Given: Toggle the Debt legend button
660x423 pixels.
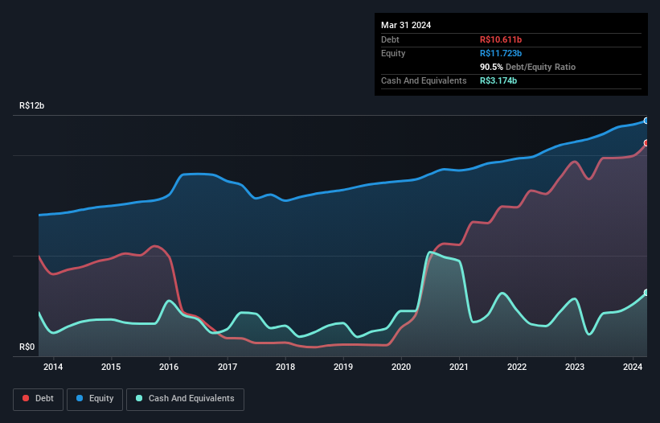Looking at the screenshot, I should 38,399.
